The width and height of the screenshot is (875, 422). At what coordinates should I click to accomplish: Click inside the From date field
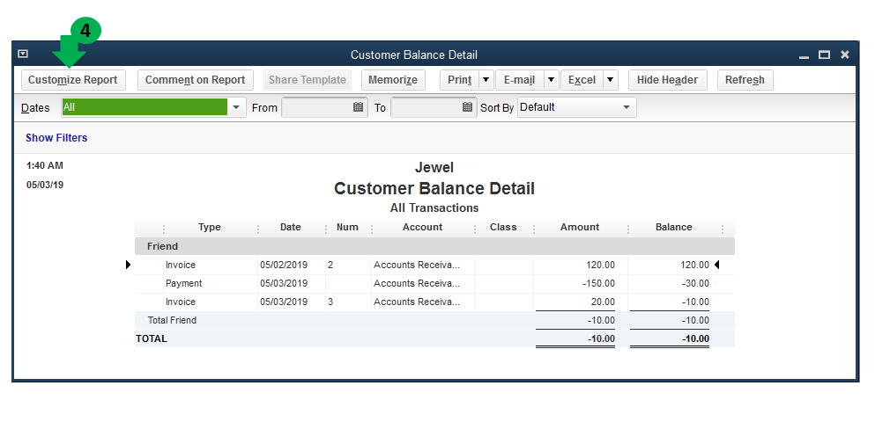pyautogui.click(x=315, y=107)
